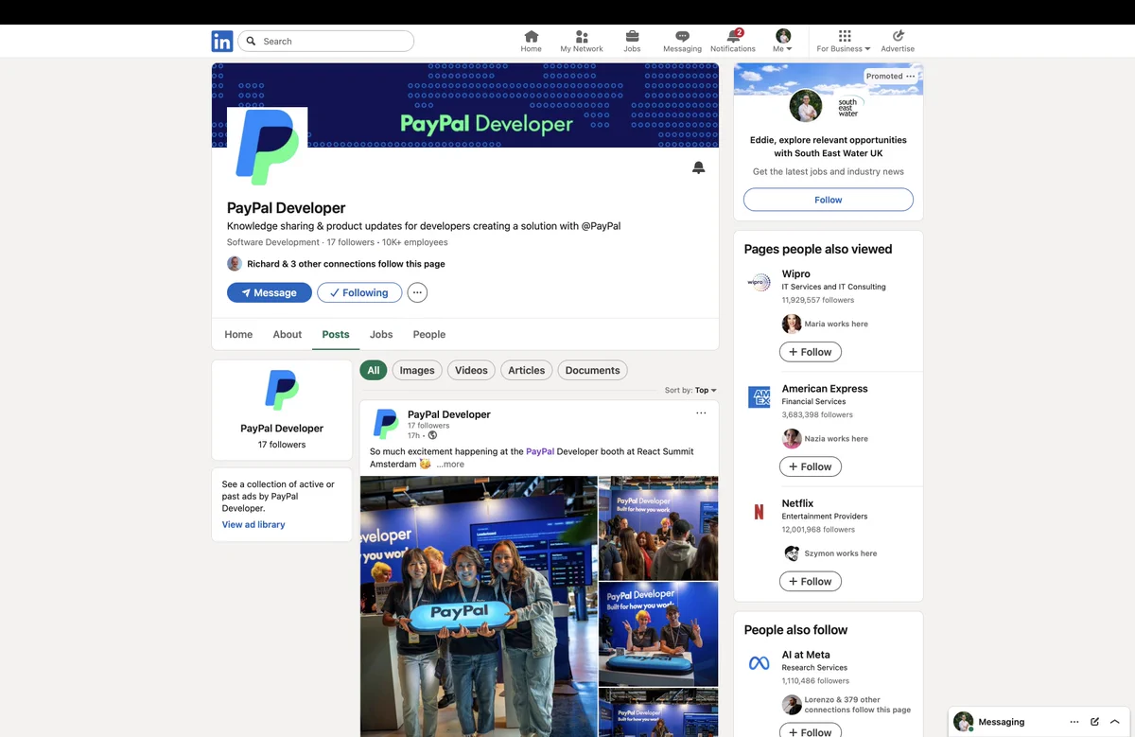
Task: Follow South East Water UK
Action: [829, 200]
